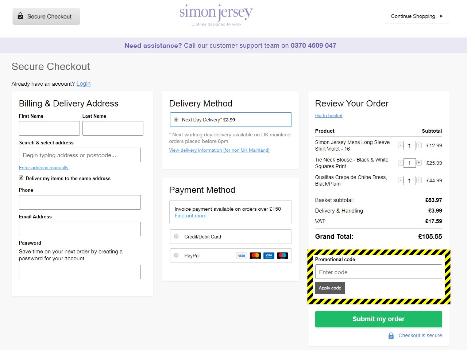
Task: Click the VAT value £17.59
Action: coord(434,221)
